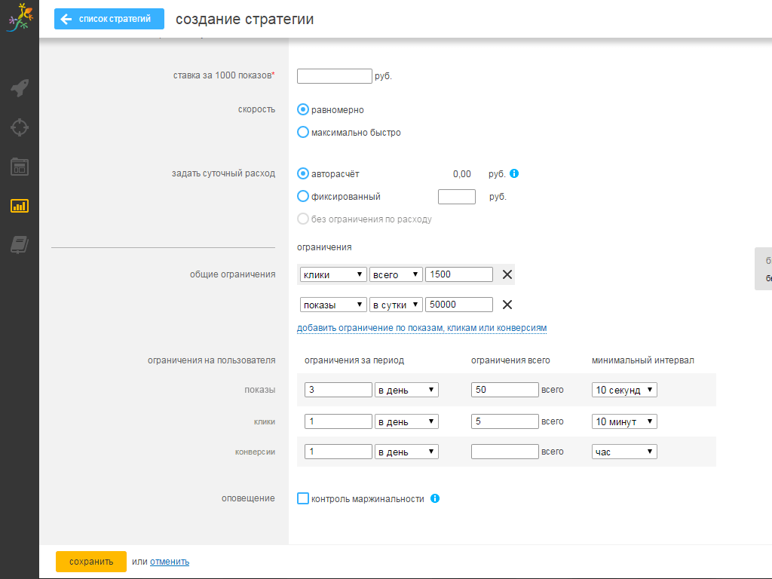
Task: Open the 10 секунд minimum interval dropdown
Action: (624, 390)
